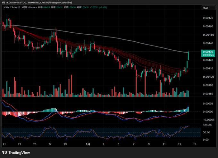
Task: Click the date label 27
Action: click(x=50, y=144)
